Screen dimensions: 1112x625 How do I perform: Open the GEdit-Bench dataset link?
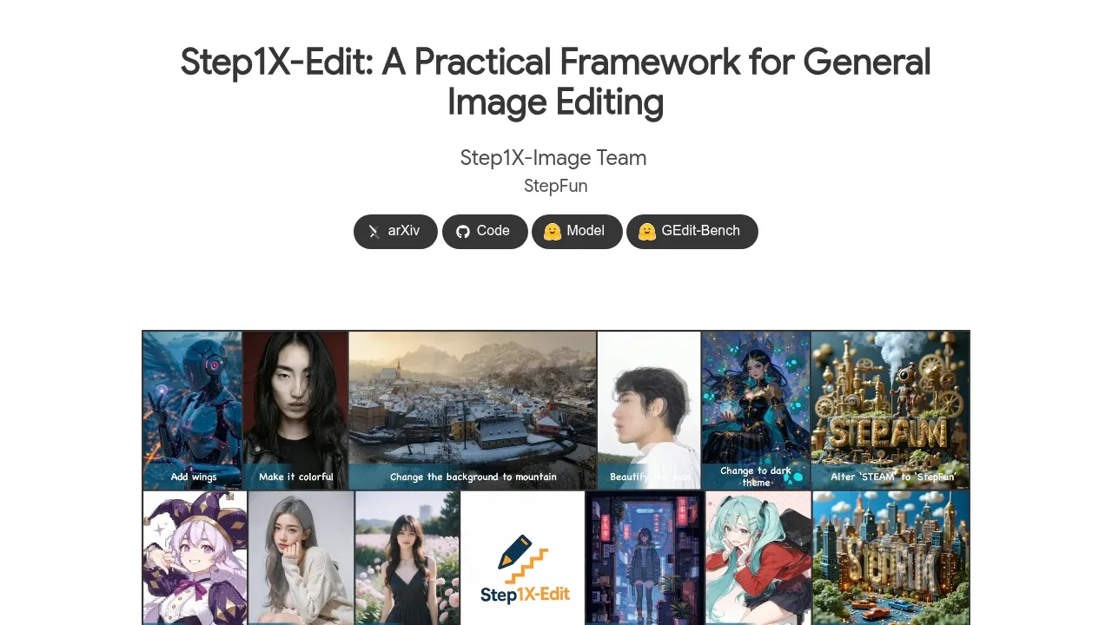(x=692, y=232)
